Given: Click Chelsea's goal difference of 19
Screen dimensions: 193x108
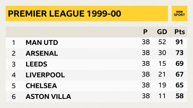Looking at the screenshot, I should [x=162, y=85].
